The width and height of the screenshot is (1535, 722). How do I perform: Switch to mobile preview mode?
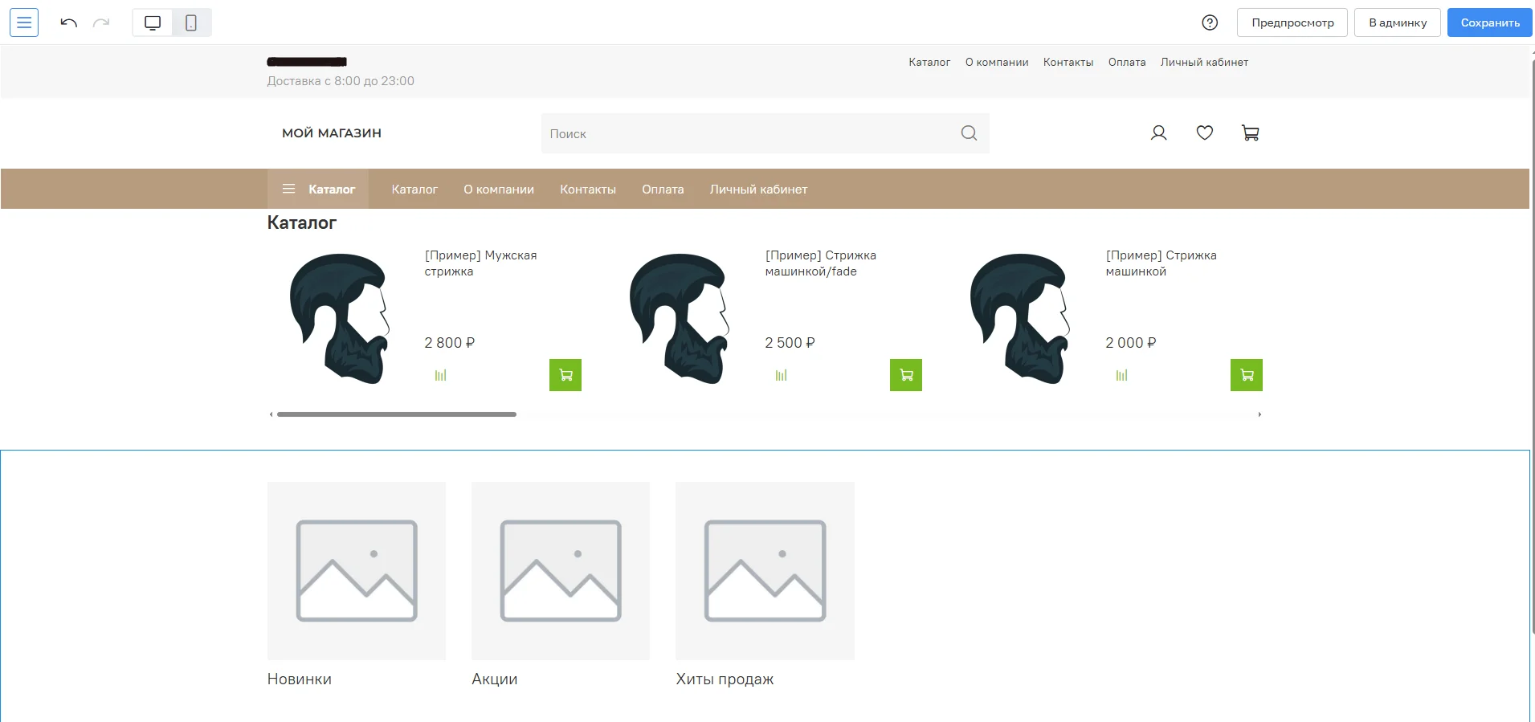click(x=191, y=22)
